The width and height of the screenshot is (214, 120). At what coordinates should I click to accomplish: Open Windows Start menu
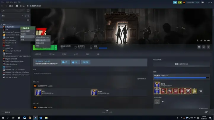(x=3, y=118)
